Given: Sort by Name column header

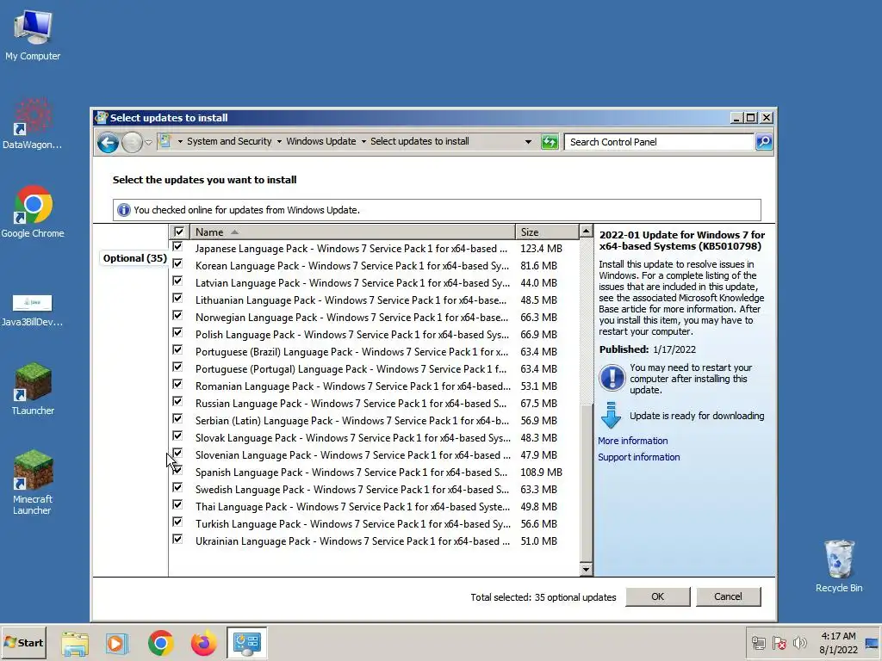Looking at the screenshot, I should 352,232.
